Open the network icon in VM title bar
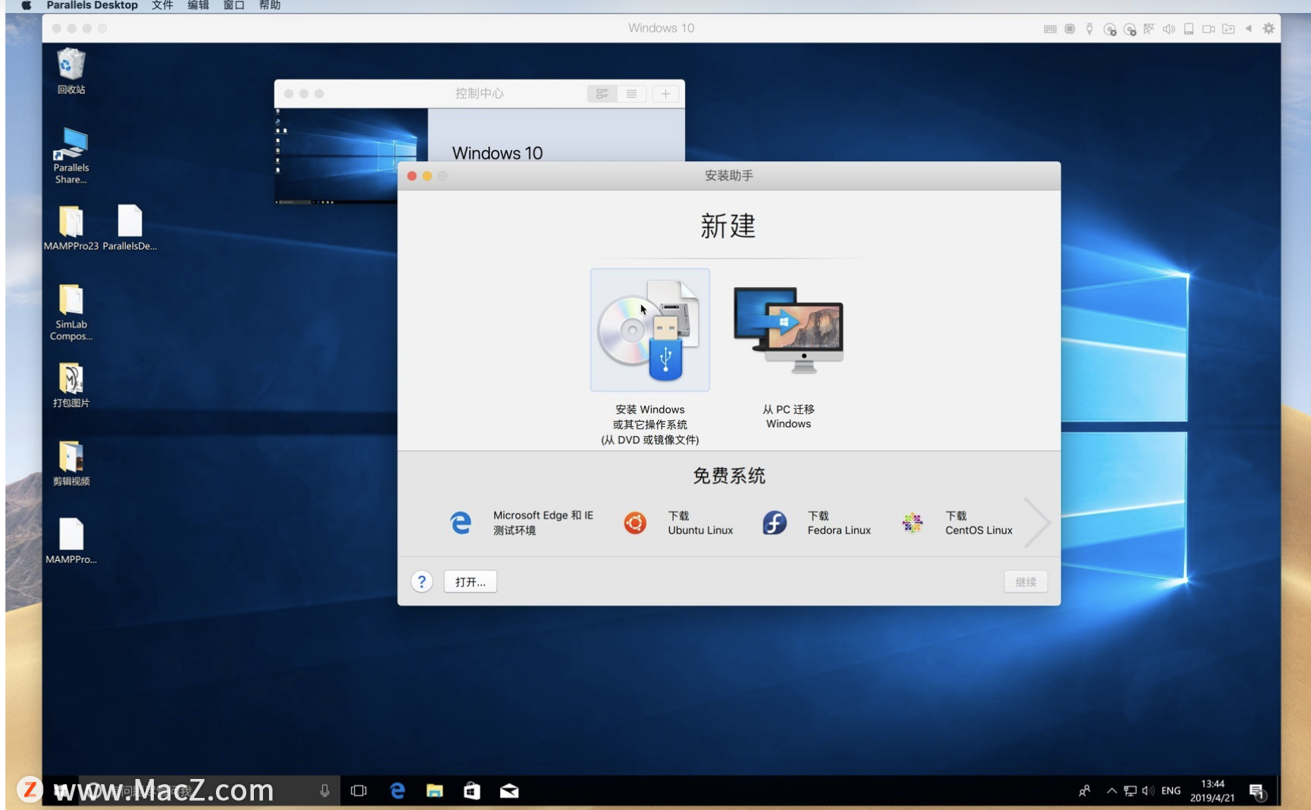 (x=1150, y=29)
